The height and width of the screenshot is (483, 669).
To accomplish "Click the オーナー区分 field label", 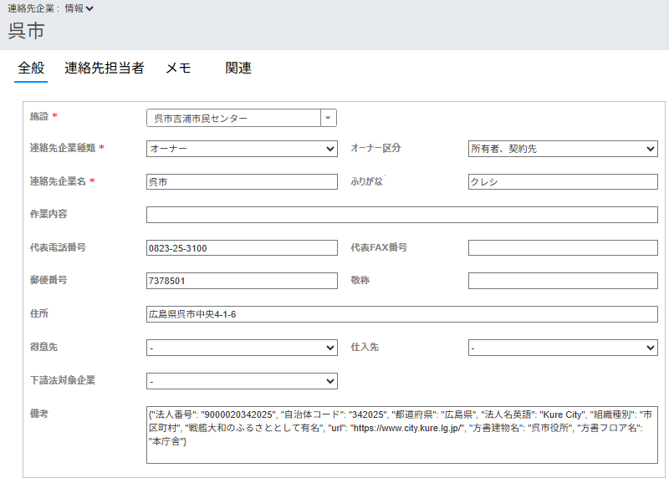I will [375, 148].
